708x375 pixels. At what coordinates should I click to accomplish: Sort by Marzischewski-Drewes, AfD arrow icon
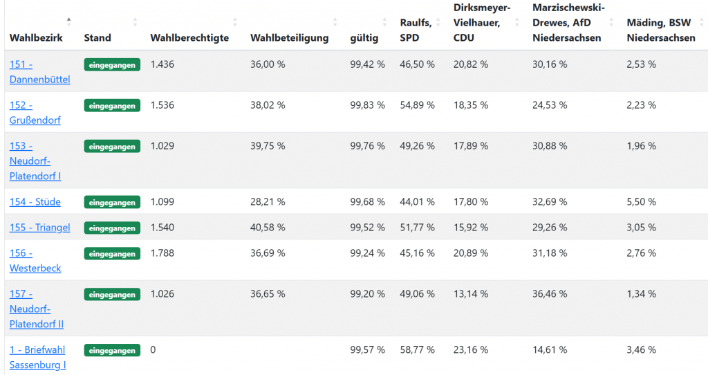[x=612, y=22]
